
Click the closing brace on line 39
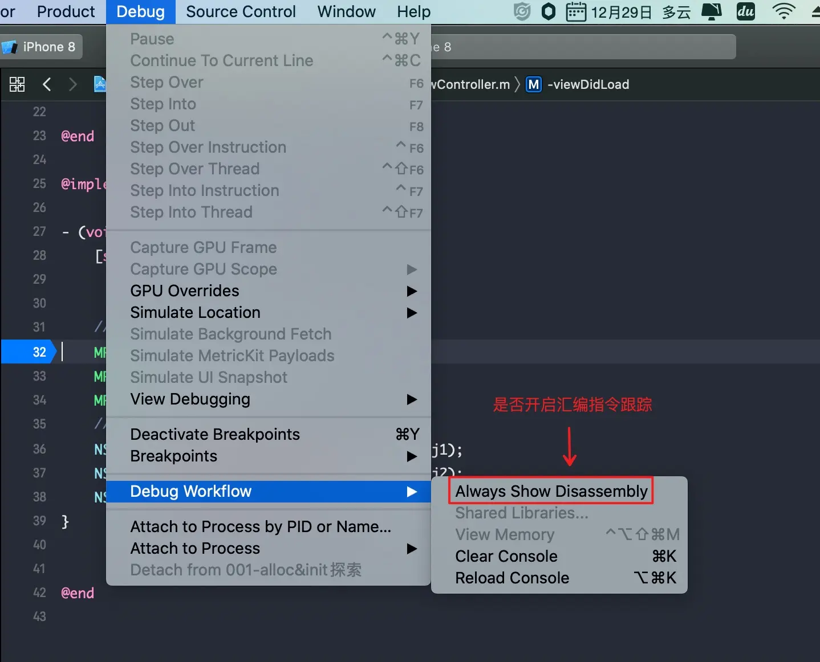65,521
